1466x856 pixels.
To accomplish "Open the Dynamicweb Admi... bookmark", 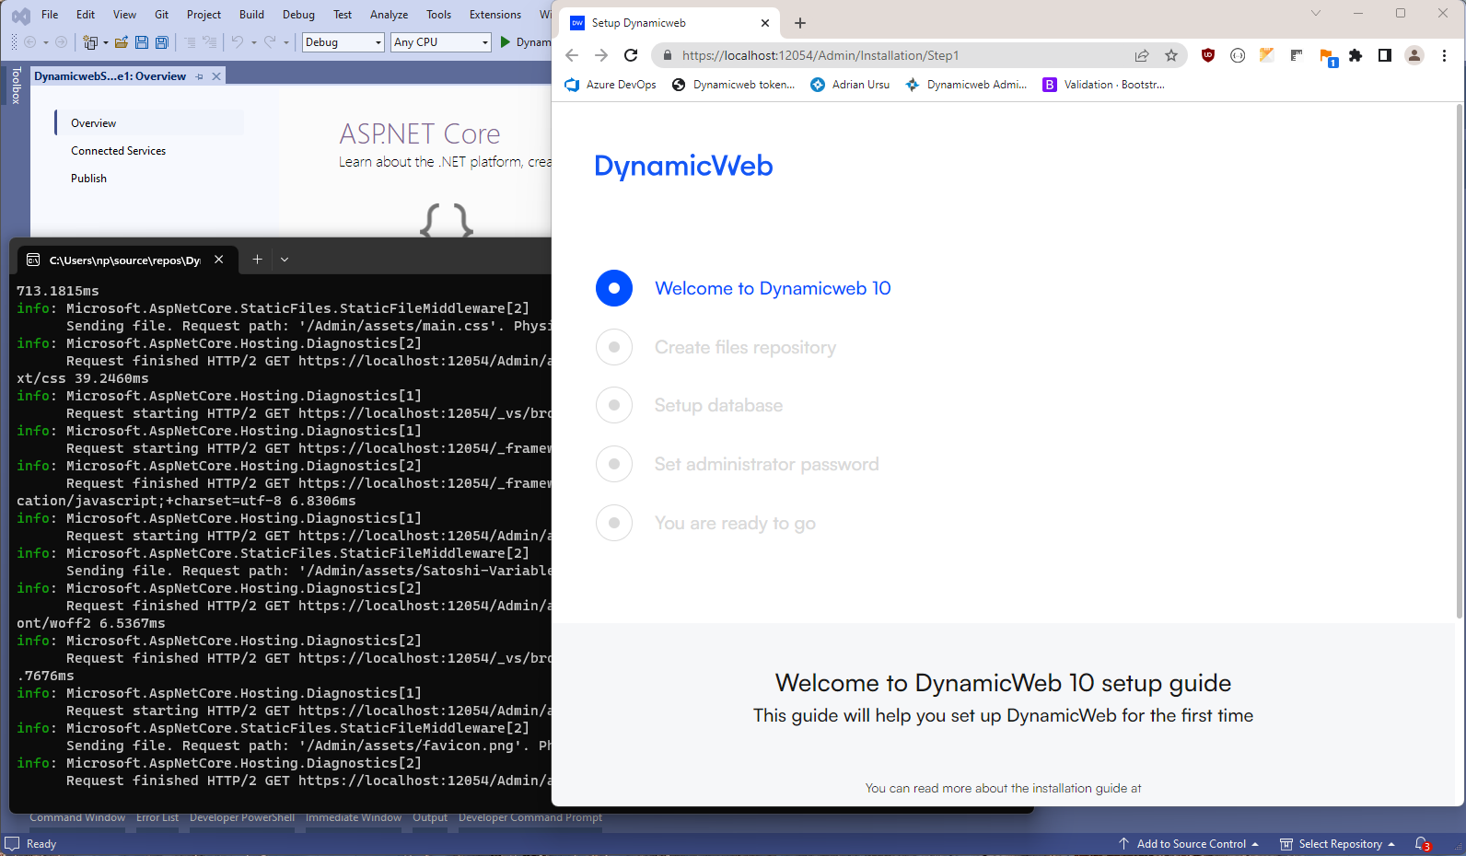I will 966,85.
